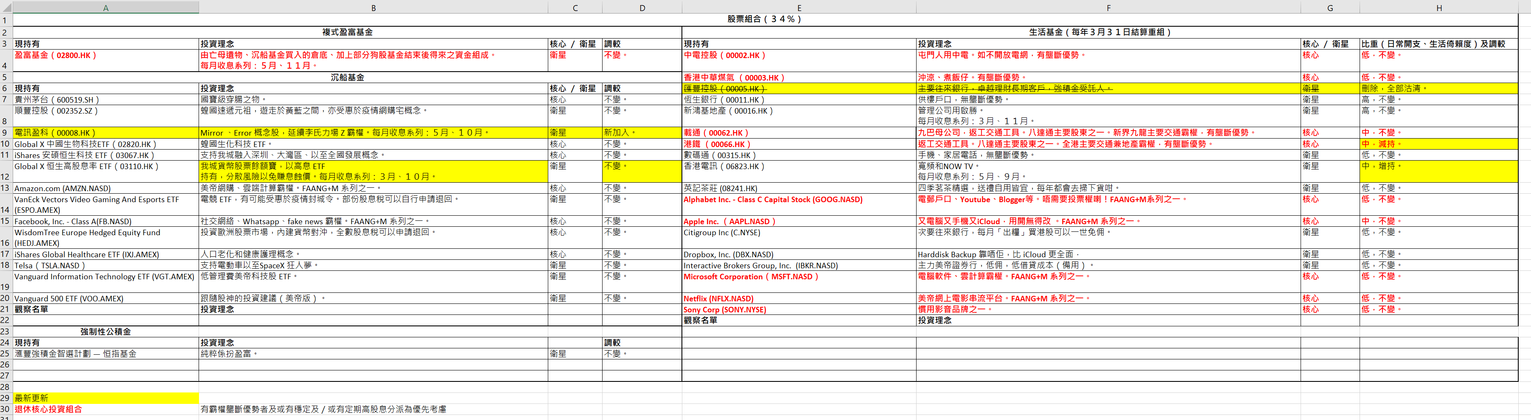This screenshot has width=1531, height=420.
Task: Select the column D header
Action: click(x=642, y=8)
